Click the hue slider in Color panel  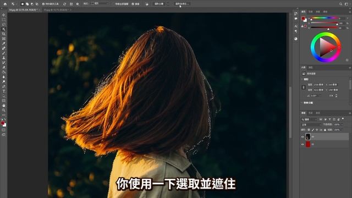pos(324,18)
